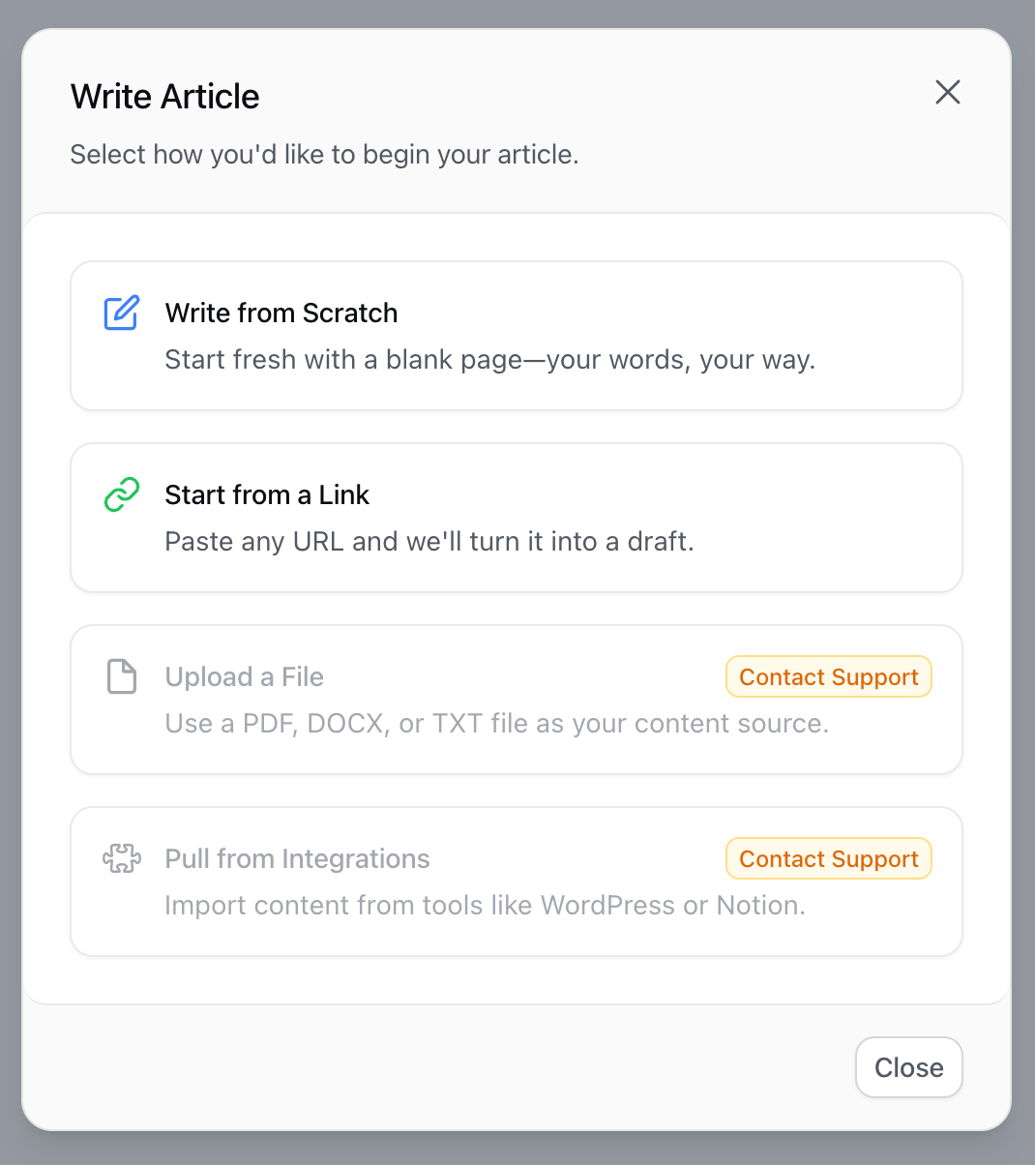Viewport: 1035px width, 1165px height.
Task: Click Contact Support badge beside Upload a File
Action: click(x=829, y=676)
